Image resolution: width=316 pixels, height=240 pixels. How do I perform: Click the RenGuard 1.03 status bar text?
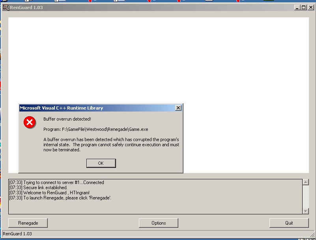[x=17, y=234]
